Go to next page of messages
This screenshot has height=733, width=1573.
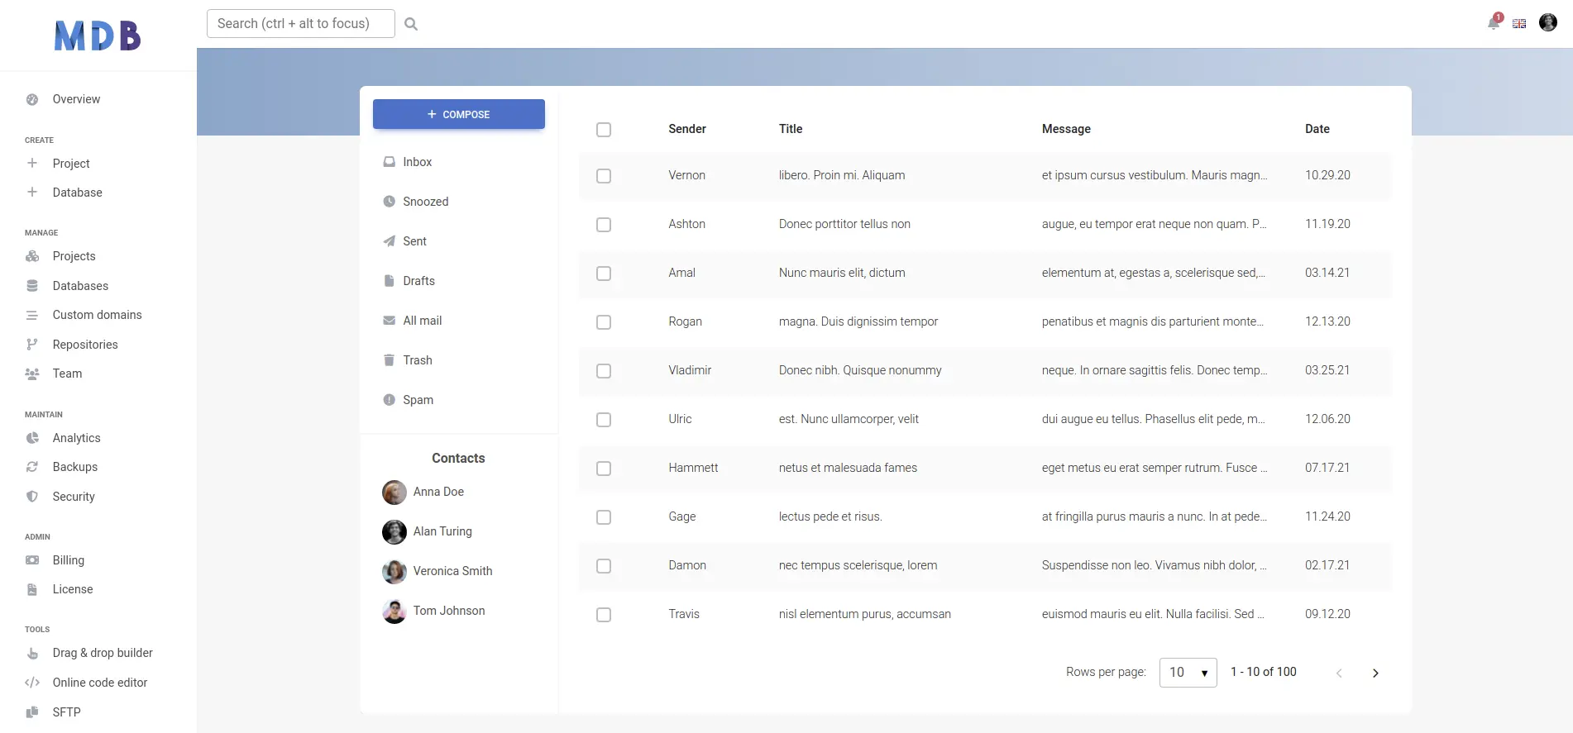coord(1375,674)
